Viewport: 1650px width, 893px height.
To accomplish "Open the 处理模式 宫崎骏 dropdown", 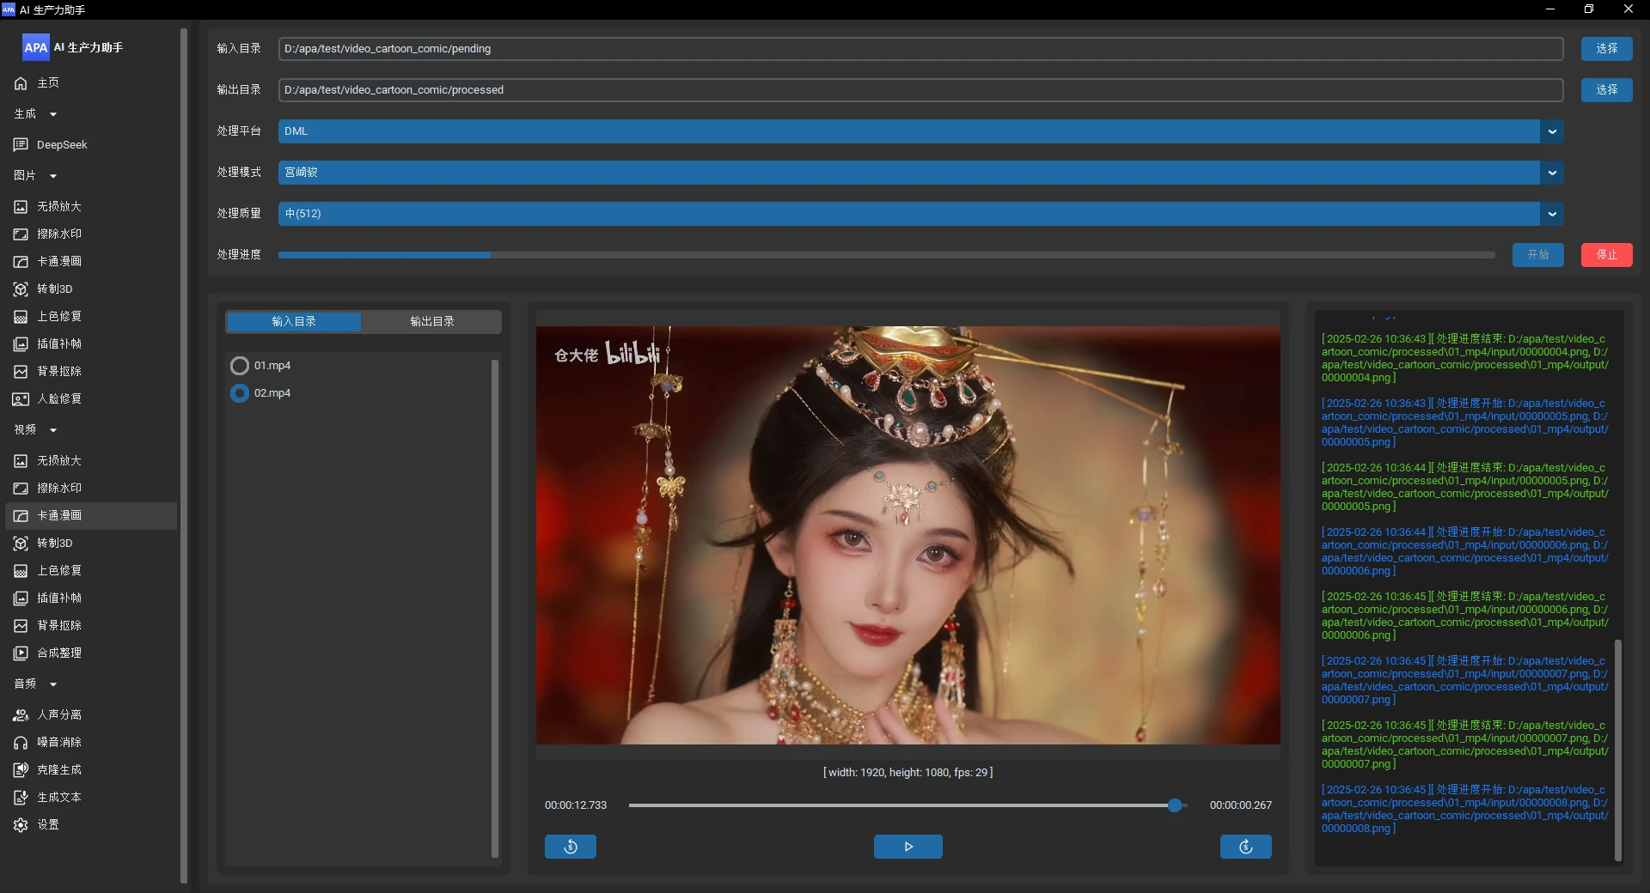I will tap(1551, 173).
